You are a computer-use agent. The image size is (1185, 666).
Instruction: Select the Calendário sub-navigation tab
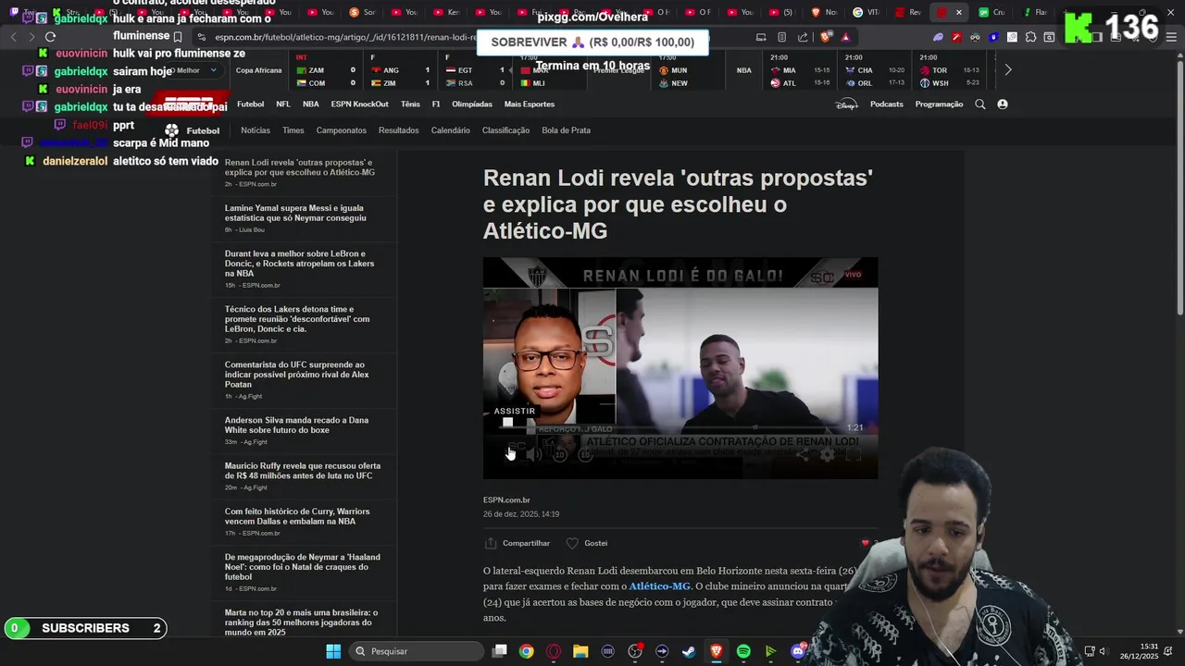[451, 130]
